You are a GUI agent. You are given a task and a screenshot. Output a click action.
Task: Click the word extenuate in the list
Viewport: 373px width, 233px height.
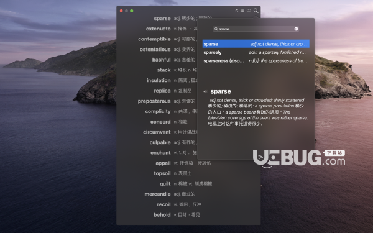tap(158, 29)
